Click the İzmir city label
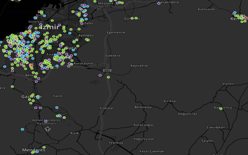 coord(49,27)
